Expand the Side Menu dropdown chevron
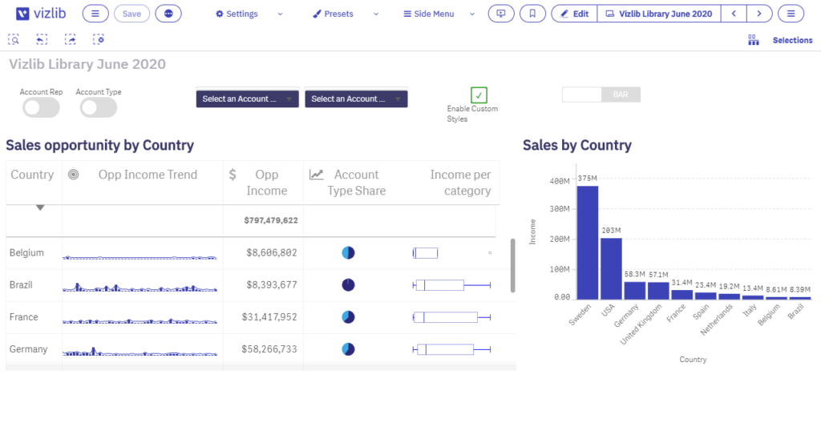The height and width of the screenshot is (447, 821). tap(472, 14)
